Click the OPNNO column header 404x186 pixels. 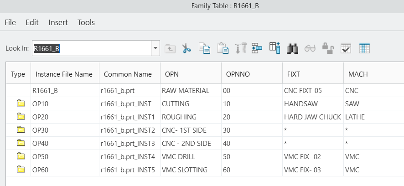pos(238,74)
